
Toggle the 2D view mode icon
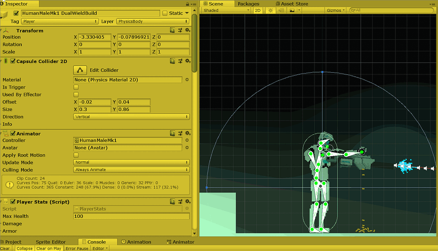pos(258,10)
